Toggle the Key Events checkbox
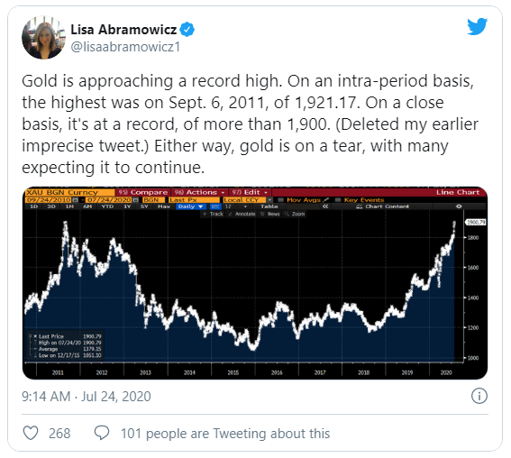The image size is (511, 458). pyautogui.click(x=338, y=200)
